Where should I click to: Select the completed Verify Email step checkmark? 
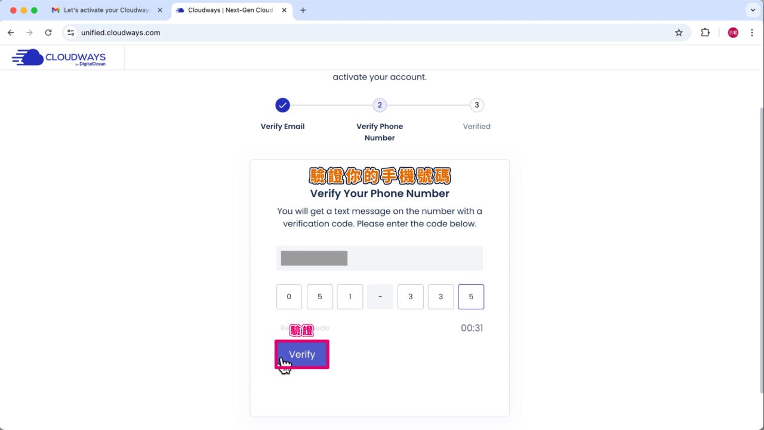(282, 105)
